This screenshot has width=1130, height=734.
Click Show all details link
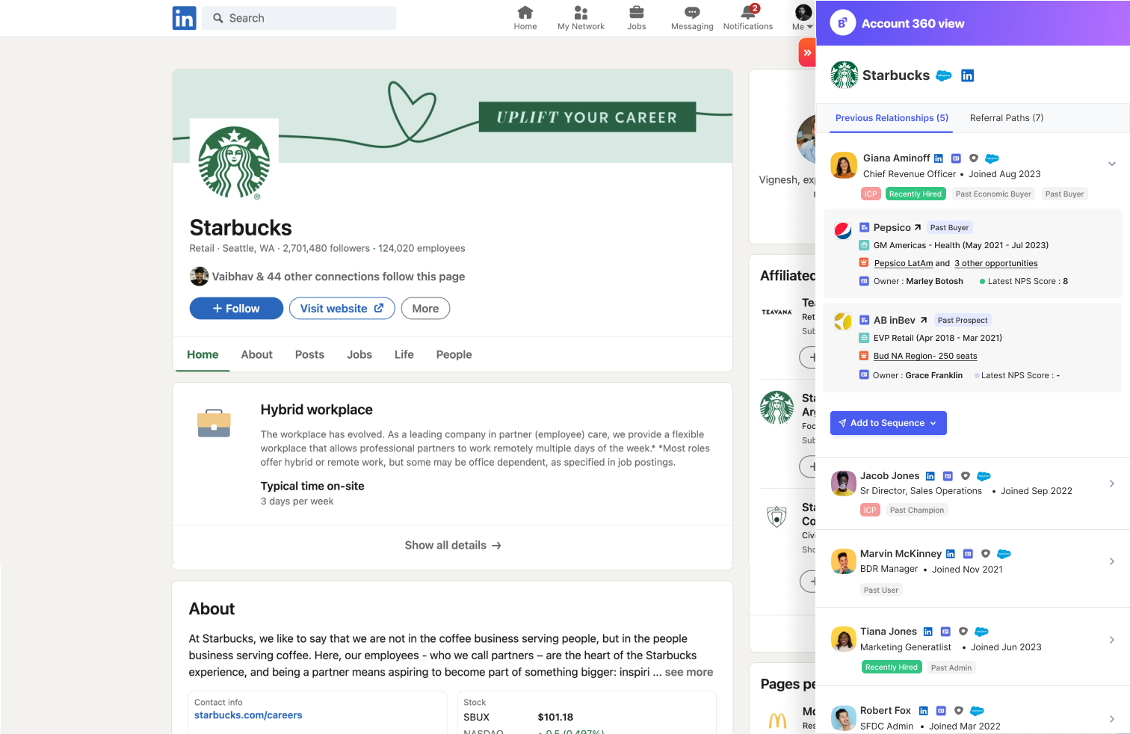click(453, 546)
